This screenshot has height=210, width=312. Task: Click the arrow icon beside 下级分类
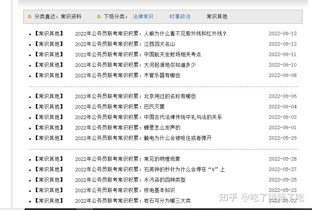click(x=99, y=16)
